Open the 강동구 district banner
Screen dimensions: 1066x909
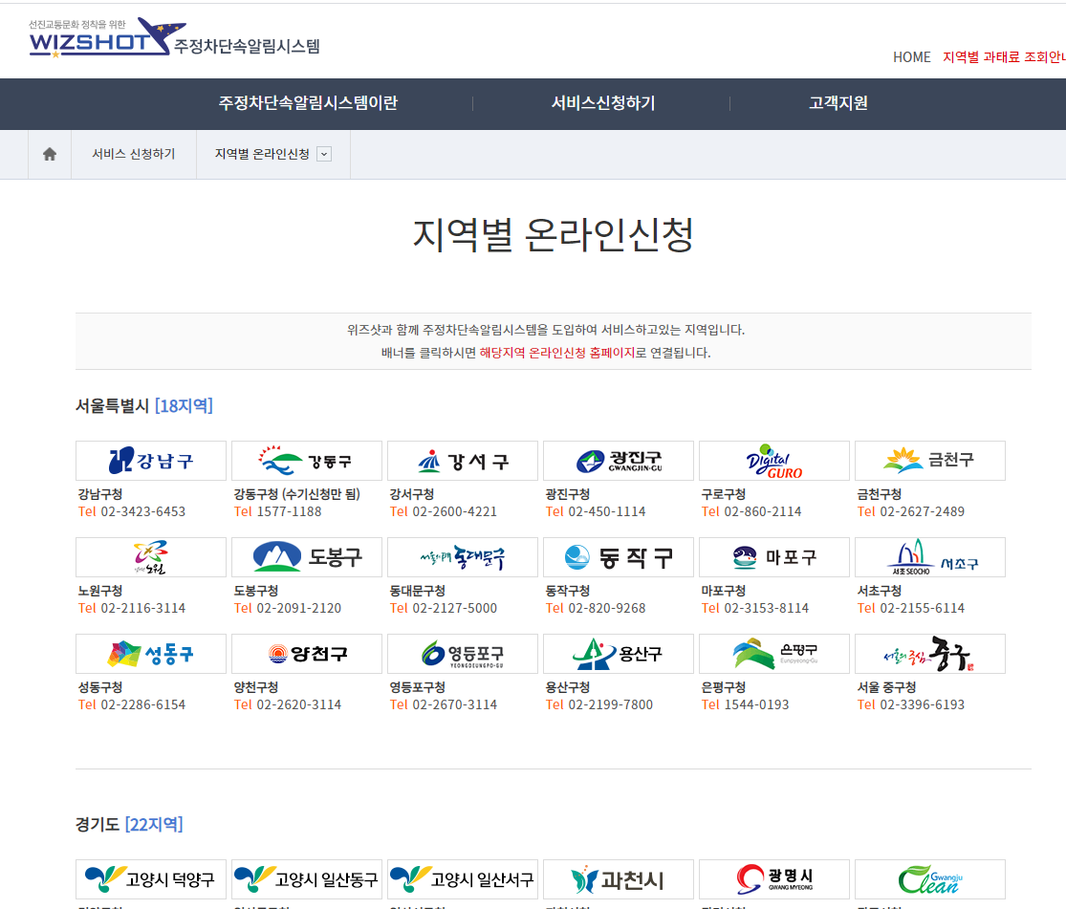coord(307,461)
